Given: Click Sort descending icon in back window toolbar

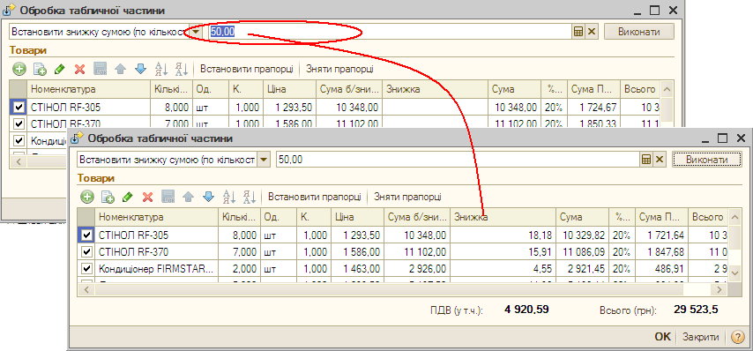Looking at the screenshot, I should [182, 69].
